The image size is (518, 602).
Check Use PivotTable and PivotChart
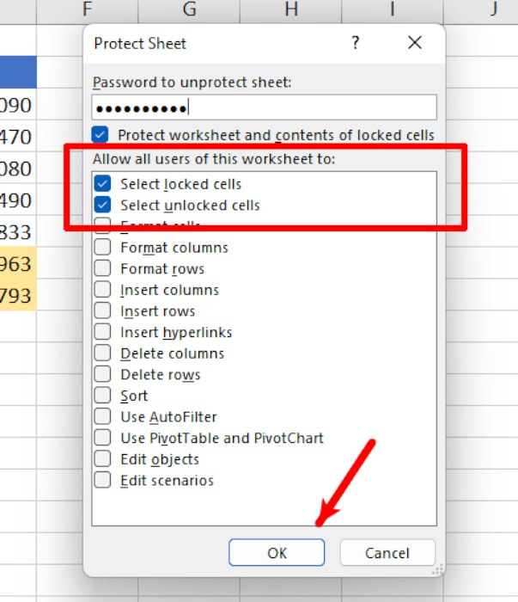click(102, 437)
